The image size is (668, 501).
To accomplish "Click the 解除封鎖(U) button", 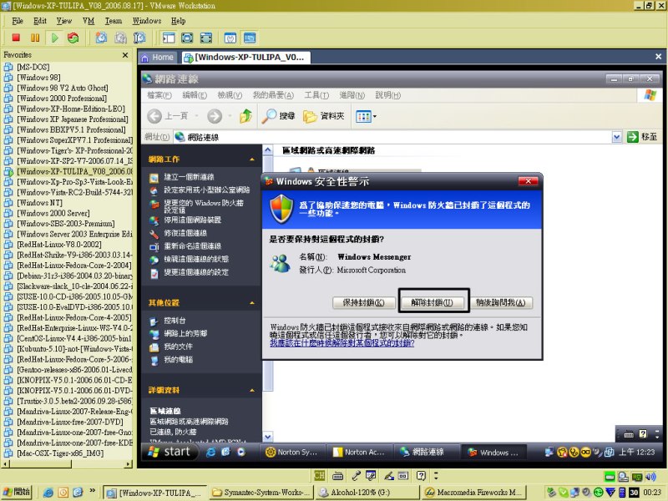I will tap(432, 302).
